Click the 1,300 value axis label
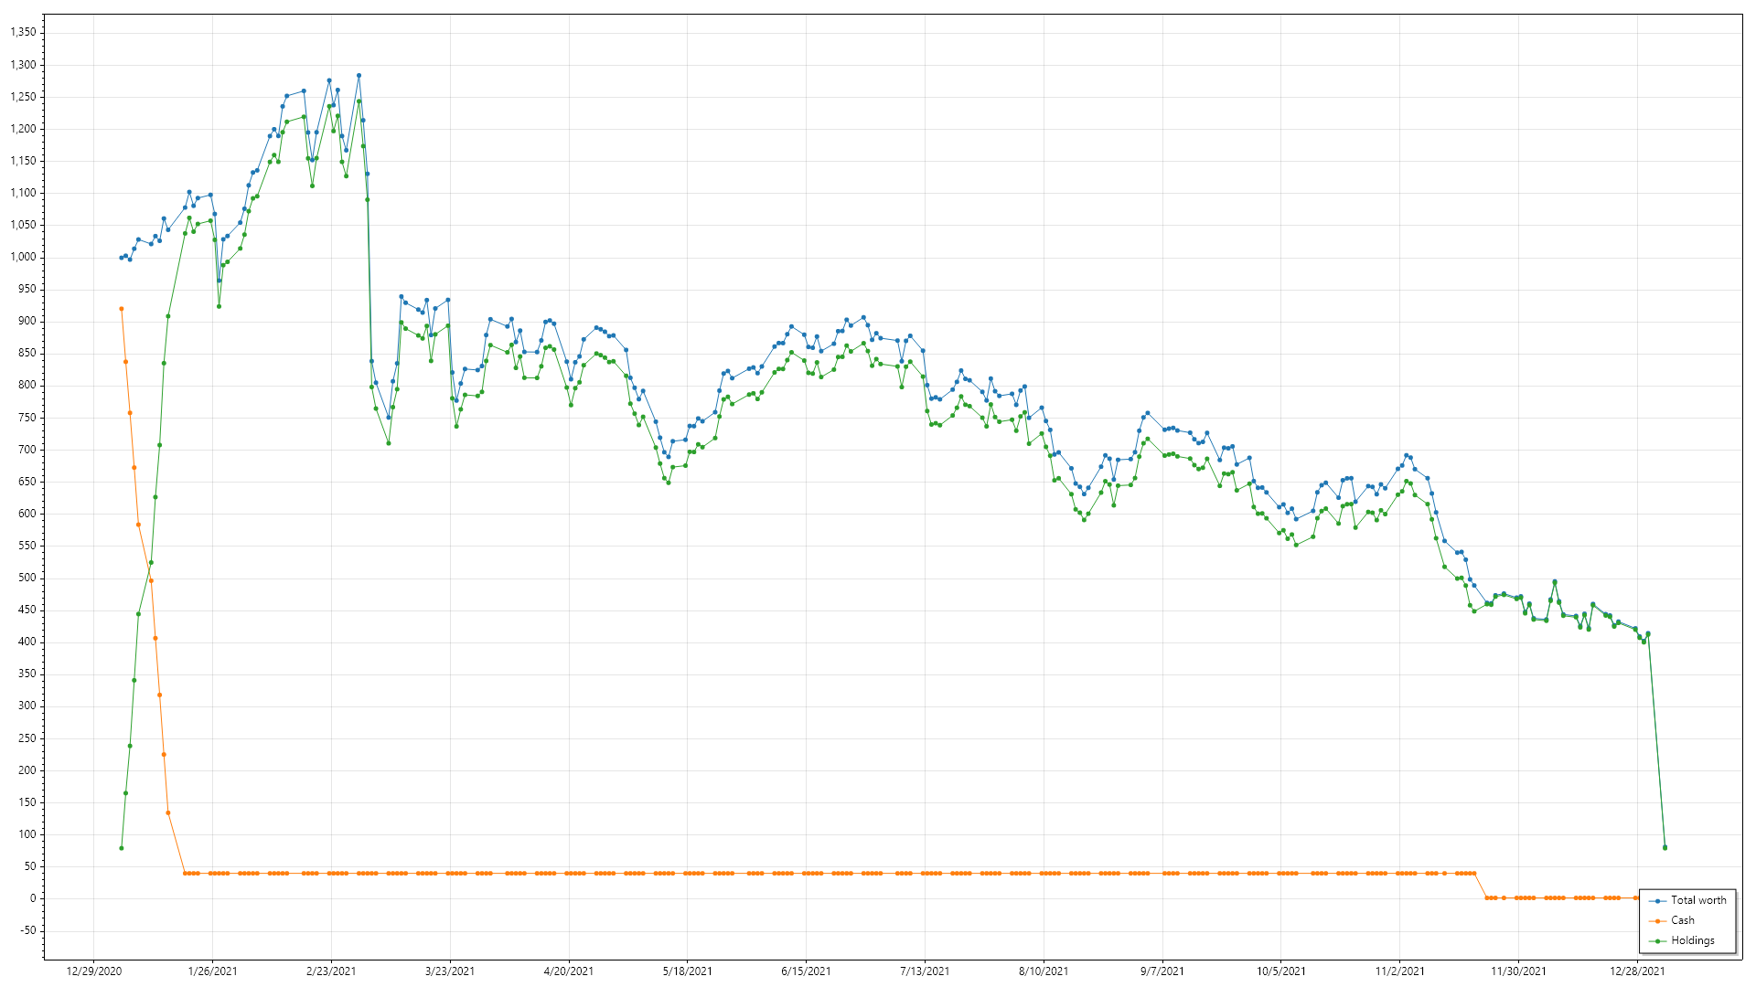The width and height of the screenshot is (1756, 987). coord(23,65)
